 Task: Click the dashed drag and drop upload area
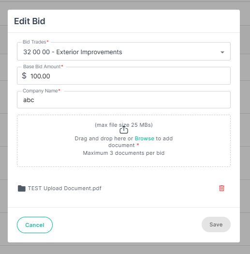tap(124, 141)
